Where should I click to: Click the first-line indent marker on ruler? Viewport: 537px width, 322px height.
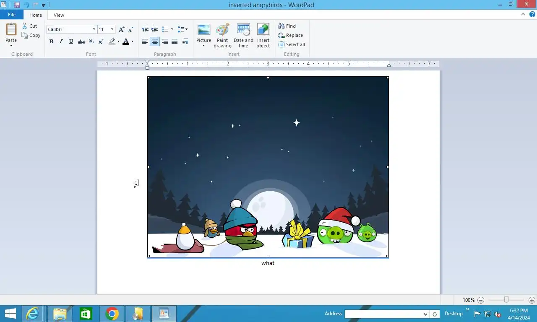tap(147, 62)
